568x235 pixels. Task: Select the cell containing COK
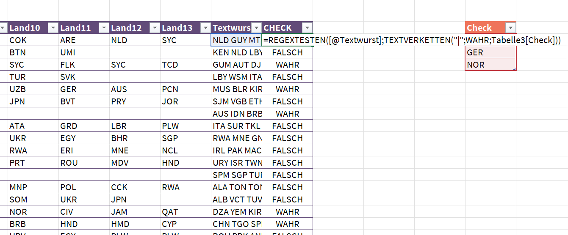tap(33, 41)
